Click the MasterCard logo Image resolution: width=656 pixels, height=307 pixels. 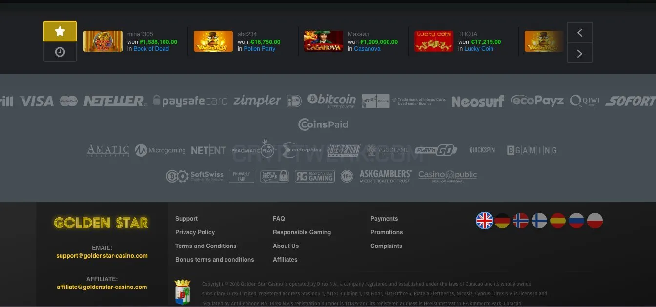click(69, 101)
